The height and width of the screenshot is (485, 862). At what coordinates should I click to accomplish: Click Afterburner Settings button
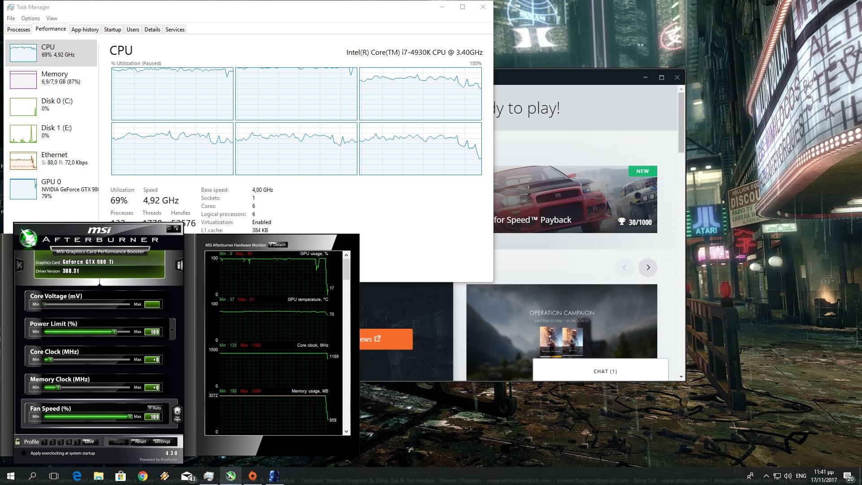[x=162, y=441]
